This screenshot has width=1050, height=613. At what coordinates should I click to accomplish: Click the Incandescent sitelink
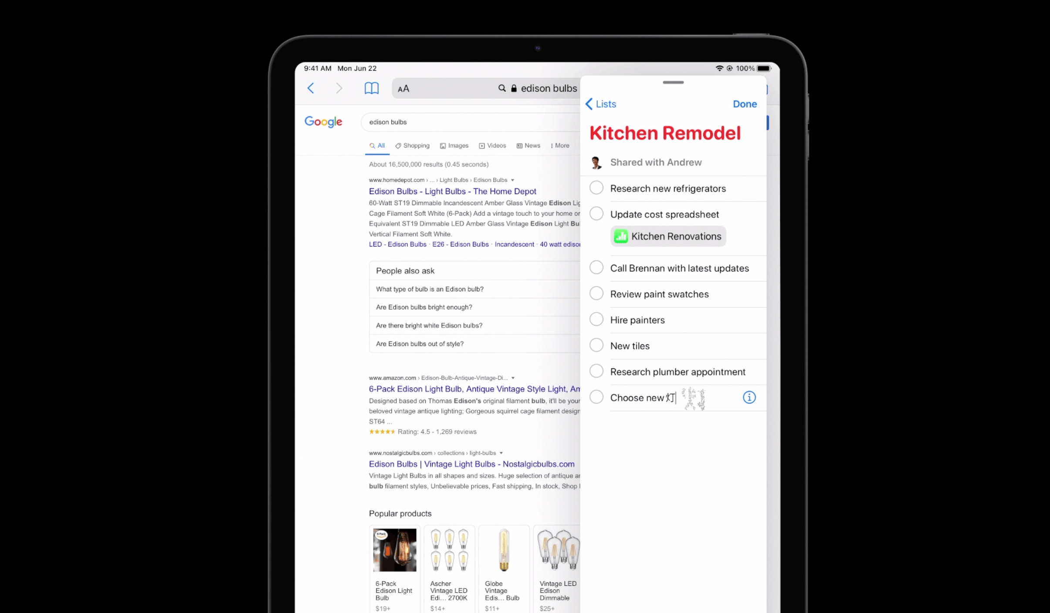514,245
